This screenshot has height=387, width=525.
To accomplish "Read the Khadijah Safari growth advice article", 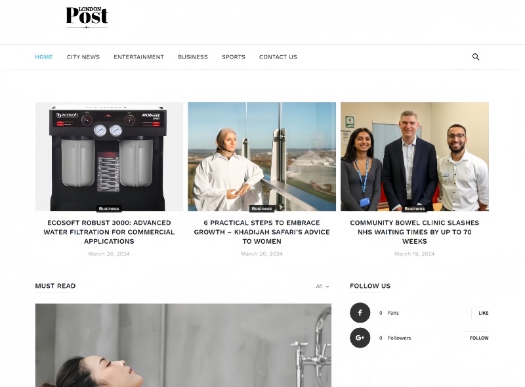I will point(261,232).
